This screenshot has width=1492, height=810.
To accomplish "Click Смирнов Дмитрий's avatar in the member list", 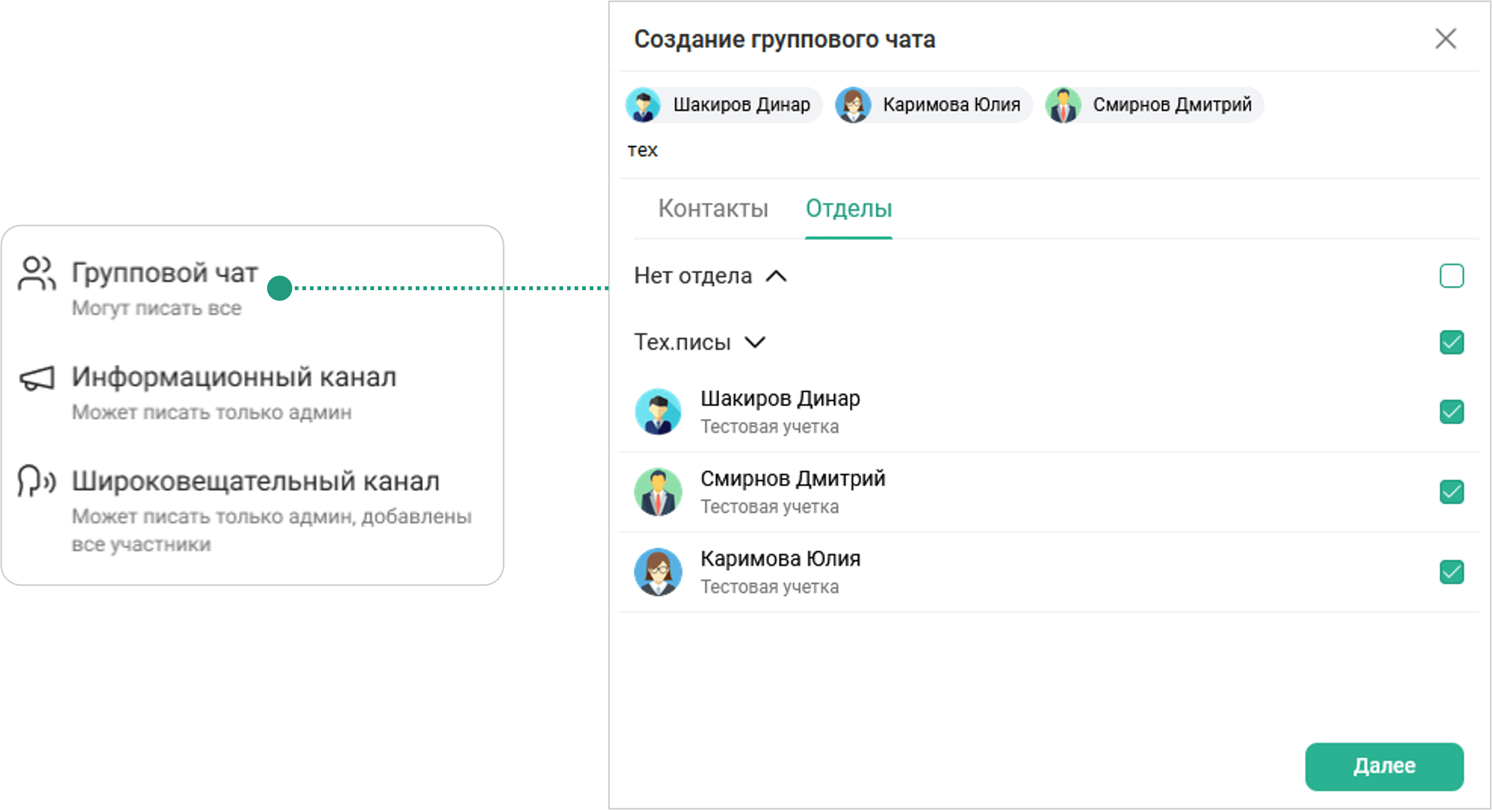I will coord(658,492).
